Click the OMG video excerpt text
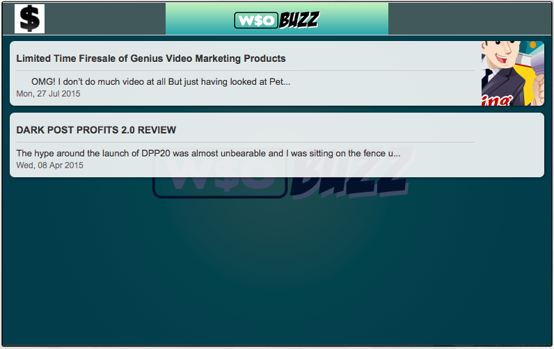Screen dimensions: 554x349 161,81
